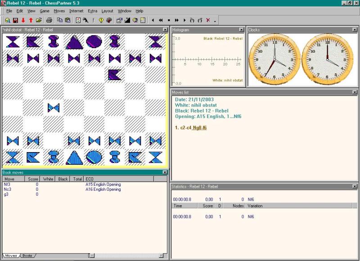Jump to the game start with rewind button
The width and height of the screenshot is (360, 261).
coord(161,20)
